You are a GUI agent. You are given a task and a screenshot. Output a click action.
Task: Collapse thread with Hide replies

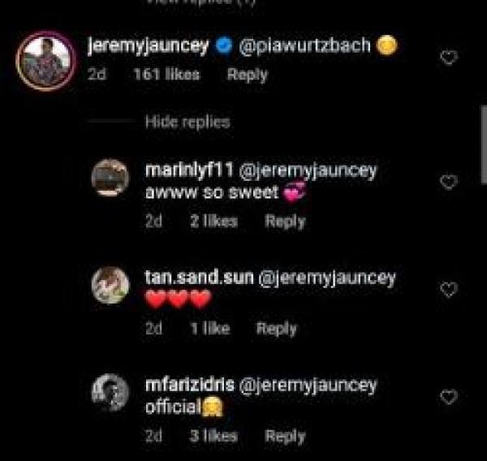coord(187,122)
